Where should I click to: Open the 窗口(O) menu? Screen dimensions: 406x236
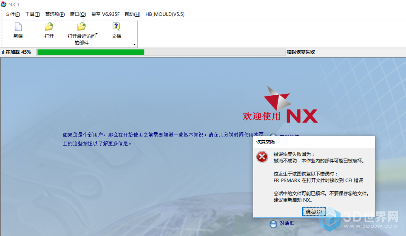tap(78, 14)
